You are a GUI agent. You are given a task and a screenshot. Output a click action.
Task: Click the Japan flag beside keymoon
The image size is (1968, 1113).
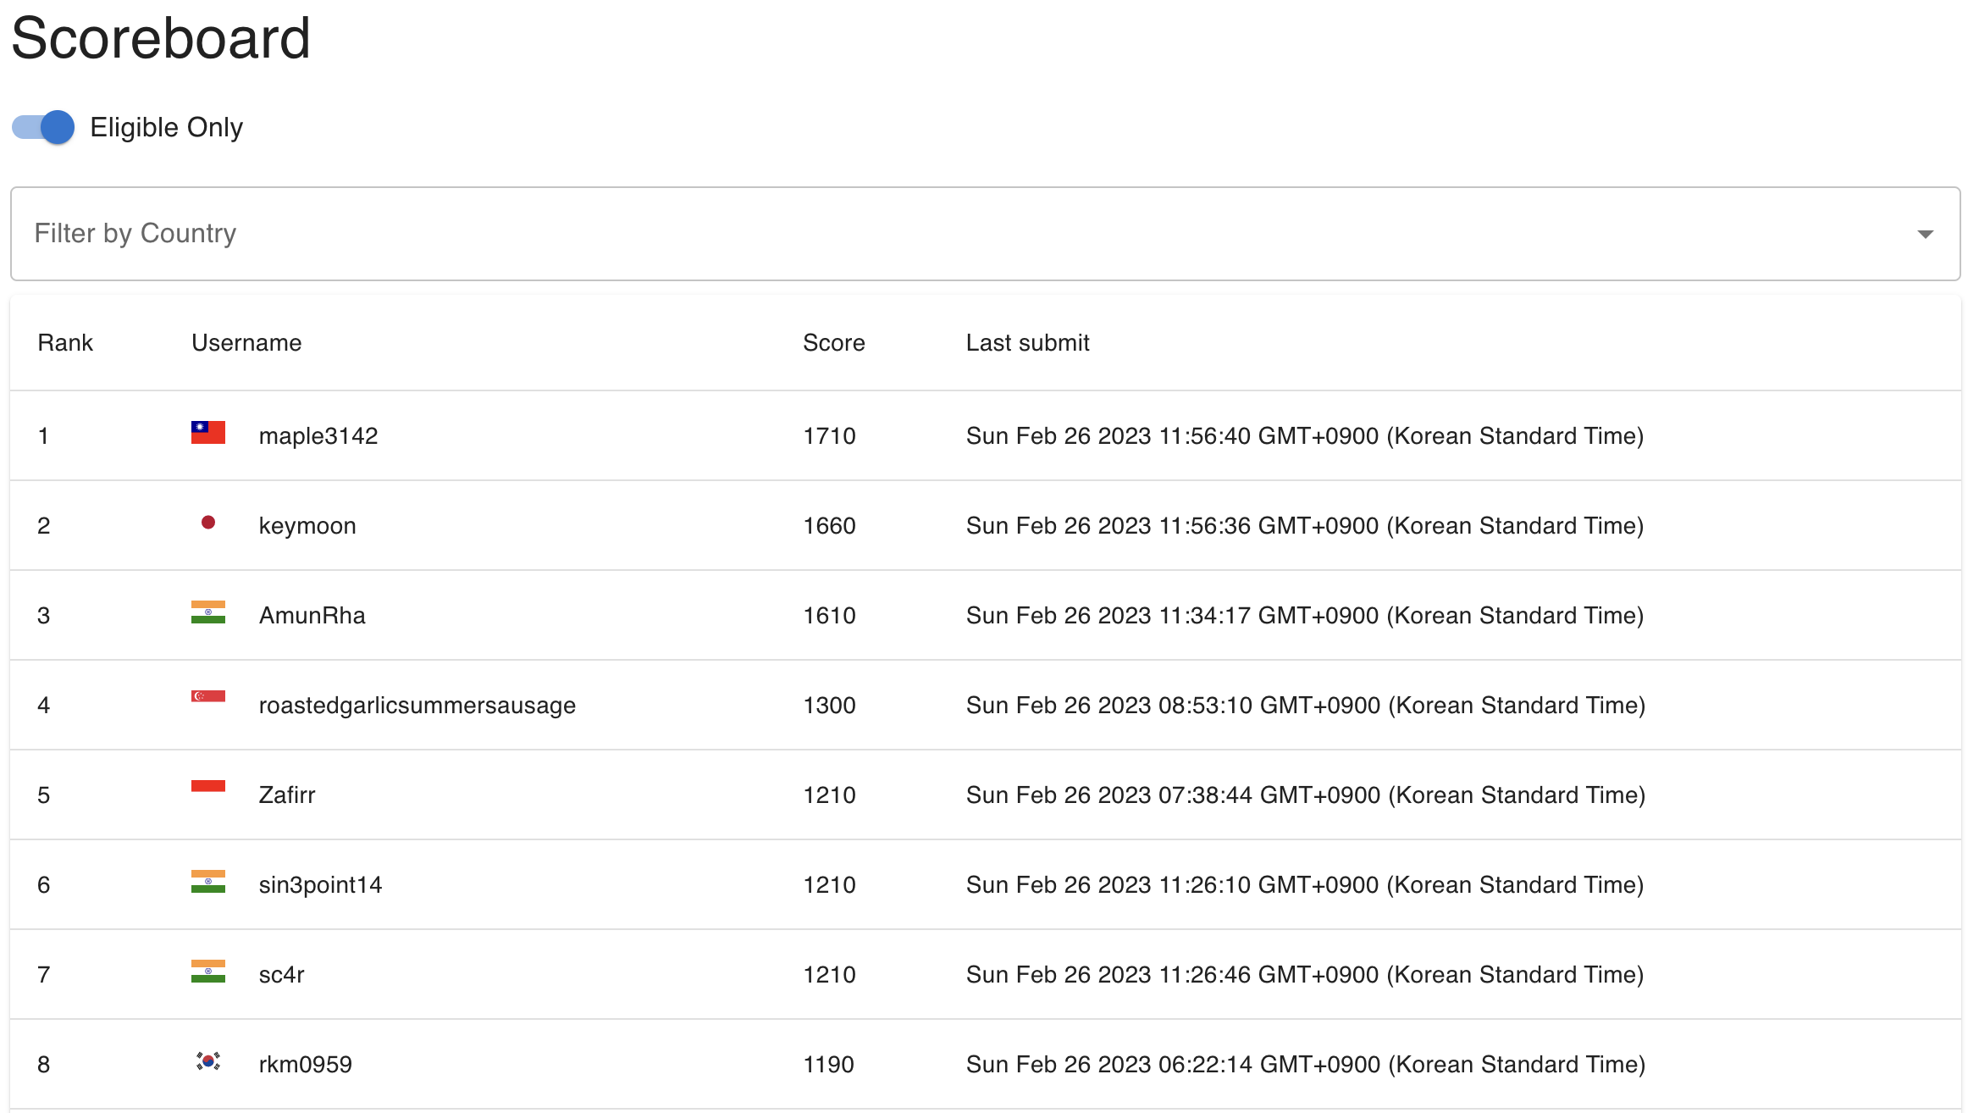(207, 523)
